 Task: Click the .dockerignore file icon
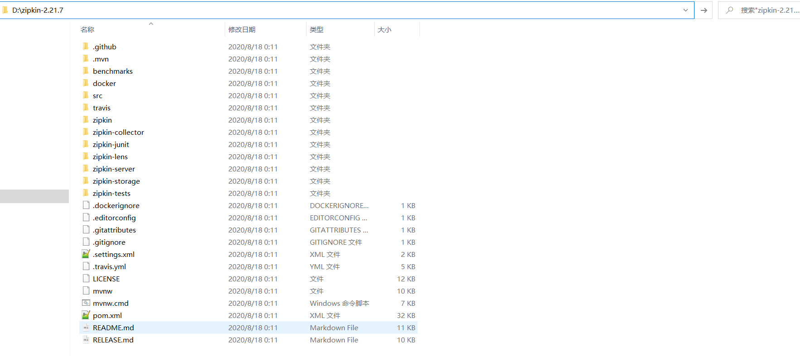[86, 205]
